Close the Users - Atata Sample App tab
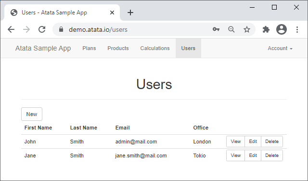 coord(112,13)
